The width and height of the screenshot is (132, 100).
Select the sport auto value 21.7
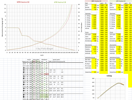tap(54, 97)
